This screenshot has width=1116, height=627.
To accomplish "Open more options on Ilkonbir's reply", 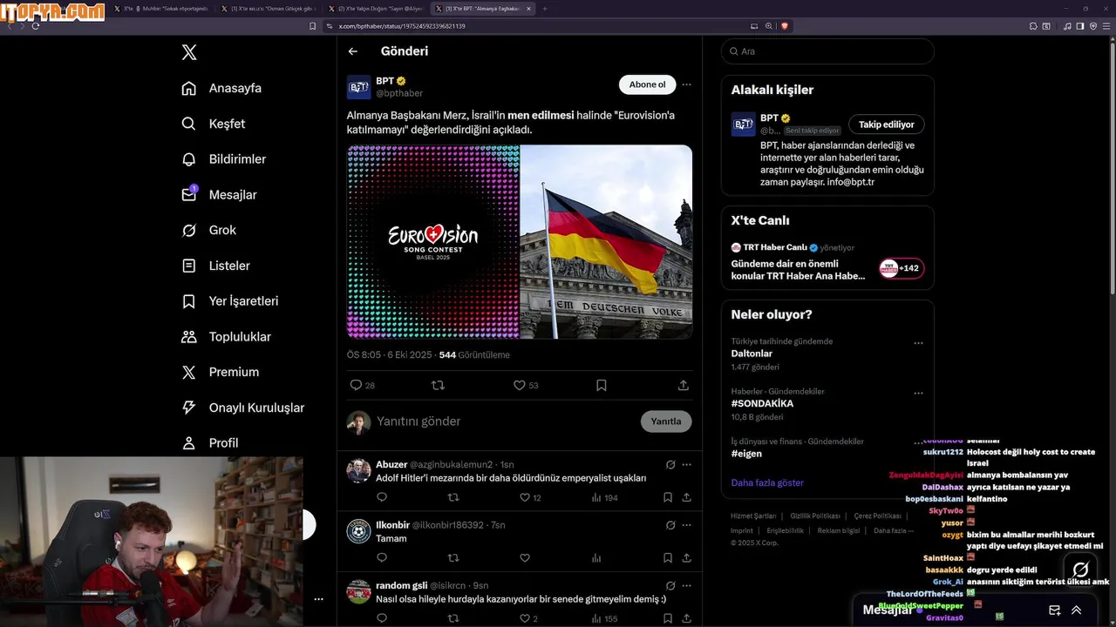I will (687, 525).
